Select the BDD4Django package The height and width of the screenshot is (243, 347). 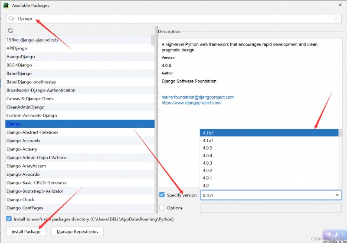(x=80, y=65)
